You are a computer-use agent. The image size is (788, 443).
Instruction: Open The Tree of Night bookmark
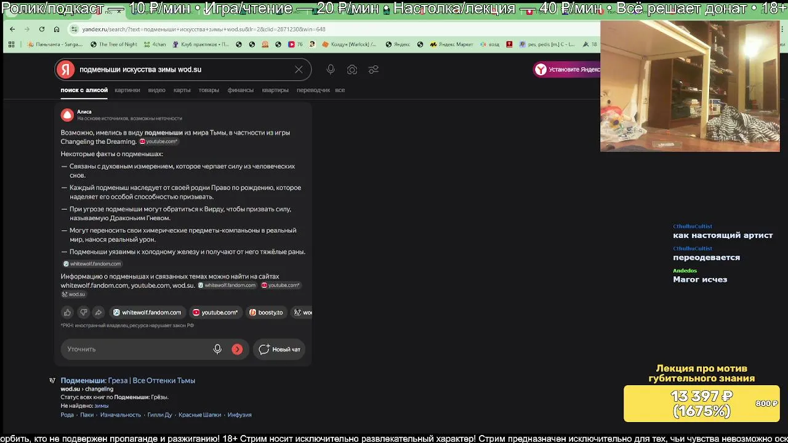pos(114,44)
